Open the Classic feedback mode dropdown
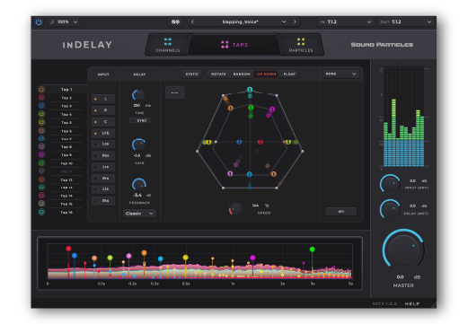The image size is (468, 324). 139,214
